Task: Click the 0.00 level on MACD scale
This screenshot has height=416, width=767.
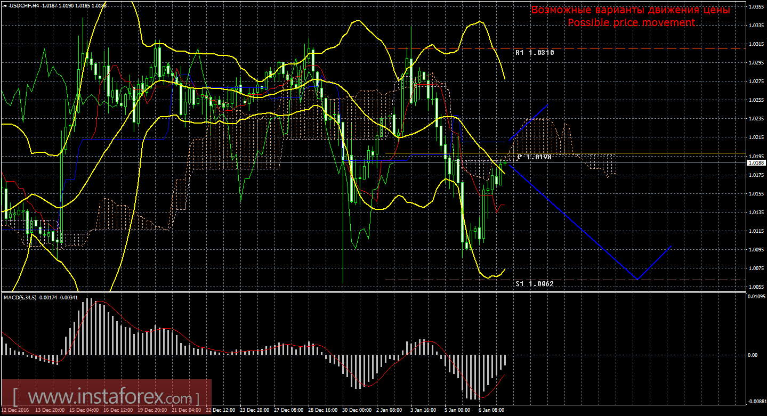Action: [754, 355]
